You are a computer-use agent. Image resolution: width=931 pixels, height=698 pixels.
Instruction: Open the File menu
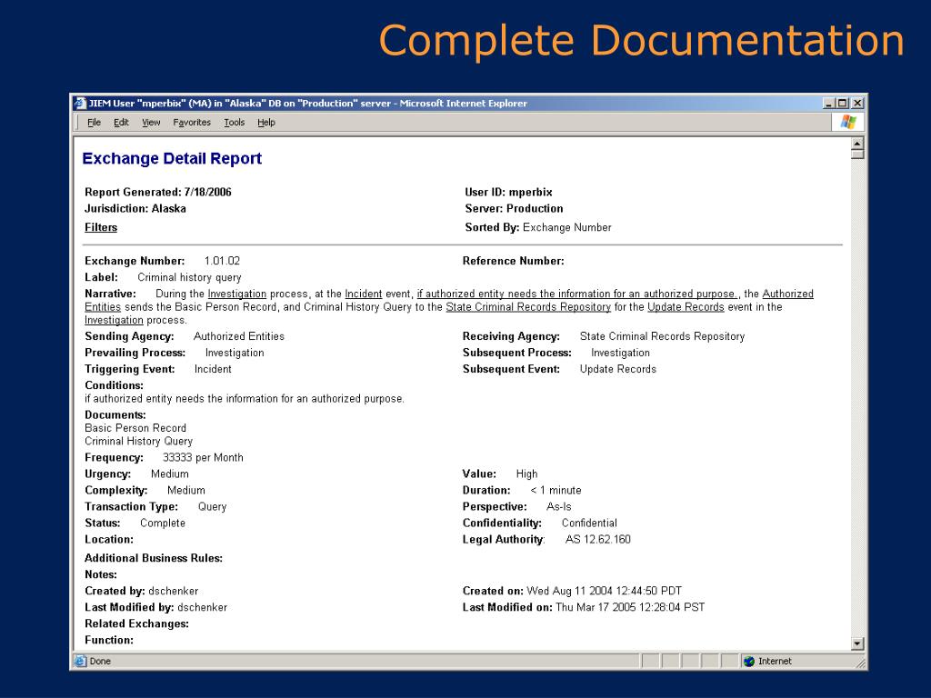(94, 123)
